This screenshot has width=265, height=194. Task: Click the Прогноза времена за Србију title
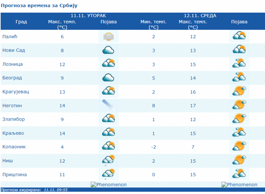click(39, 5)
